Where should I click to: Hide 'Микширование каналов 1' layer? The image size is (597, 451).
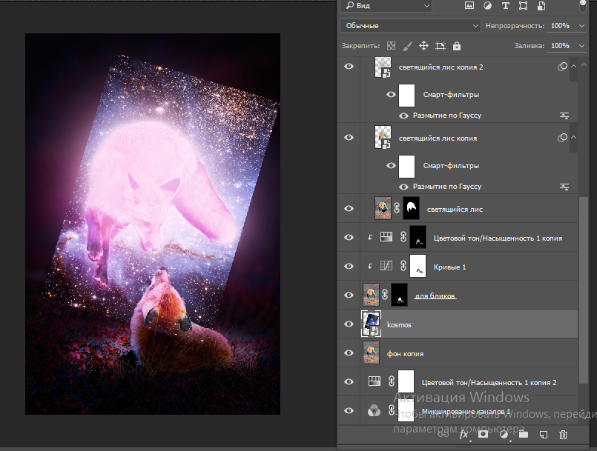(349, 411)
